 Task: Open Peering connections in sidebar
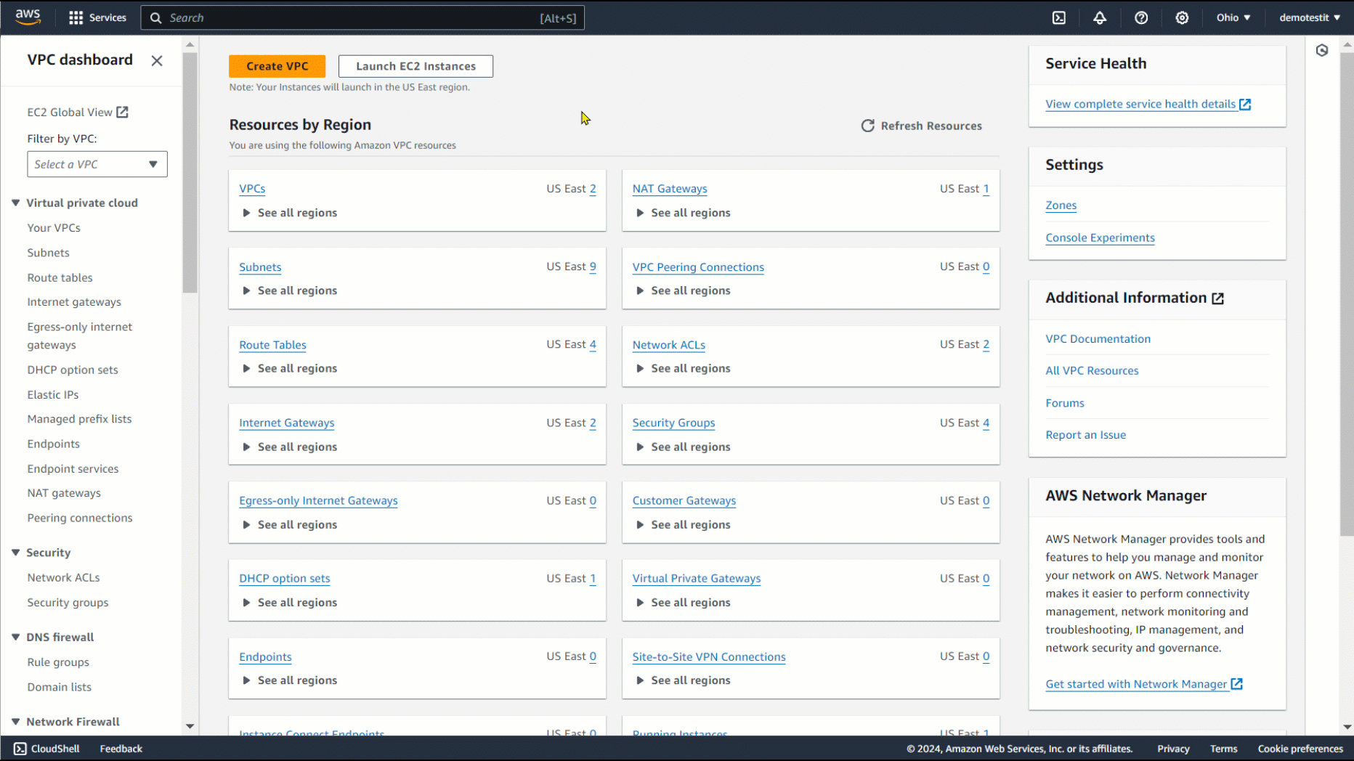pos(80,518)
